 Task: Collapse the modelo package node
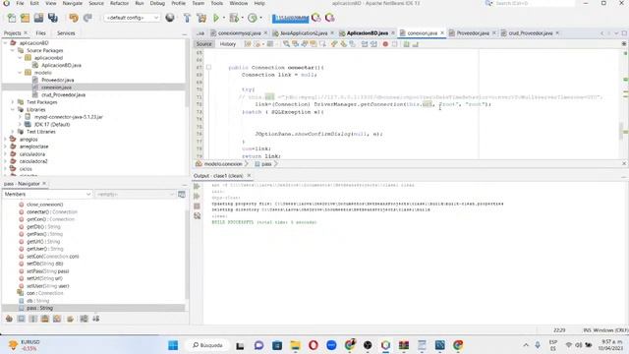click(20, 73)
